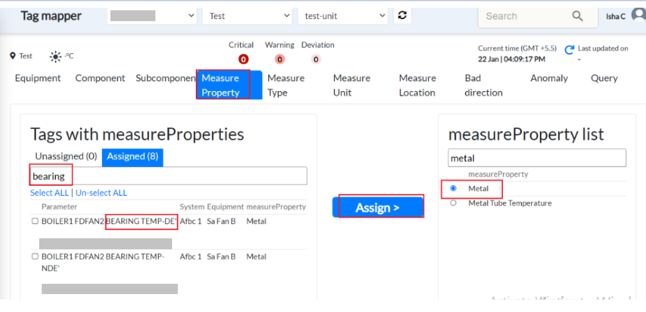Click the Critical alerts count badge

(x=243, y=60)
